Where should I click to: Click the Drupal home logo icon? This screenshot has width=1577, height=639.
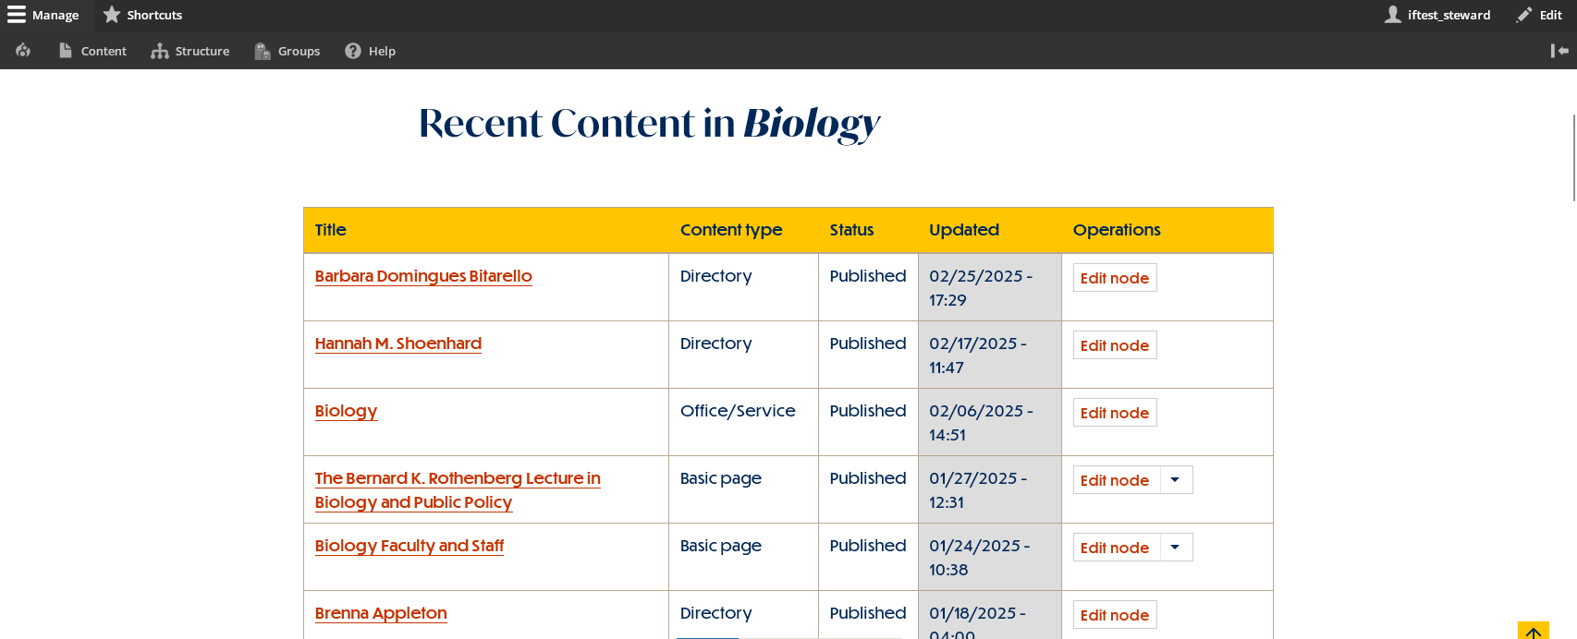23,51
